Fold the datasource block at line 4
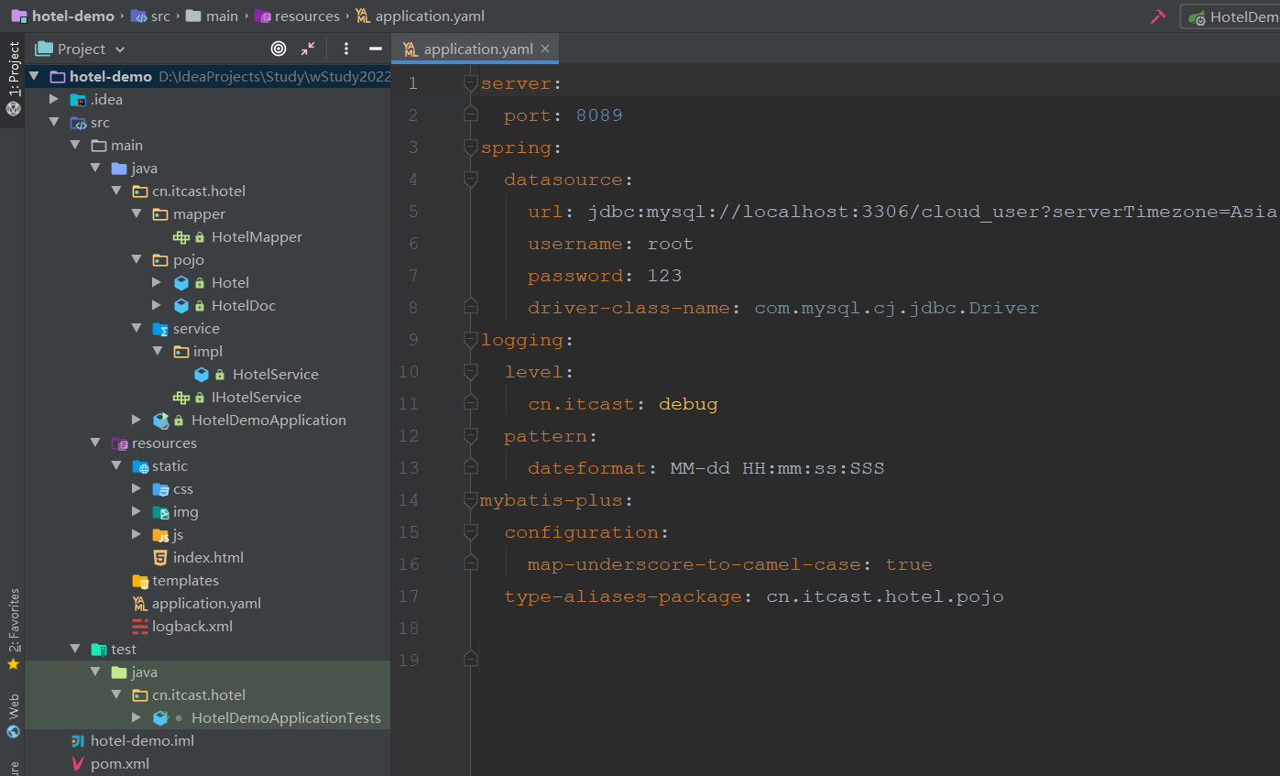This screenshot has width=1280, height=776. click(471, 180)
